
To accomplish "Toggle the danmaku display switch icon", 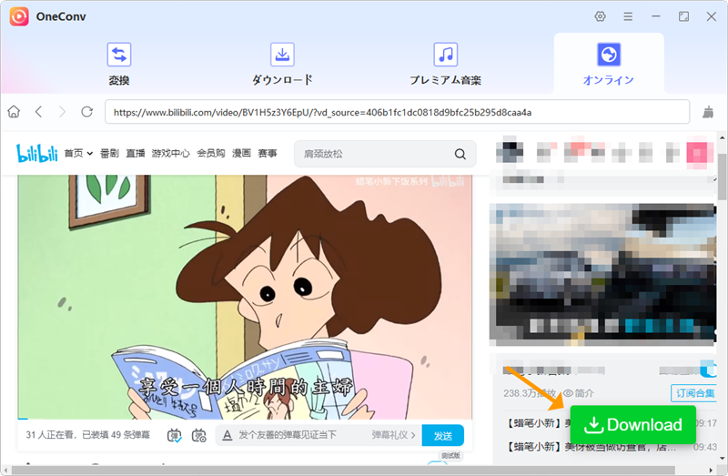I will tap(175, 436).
